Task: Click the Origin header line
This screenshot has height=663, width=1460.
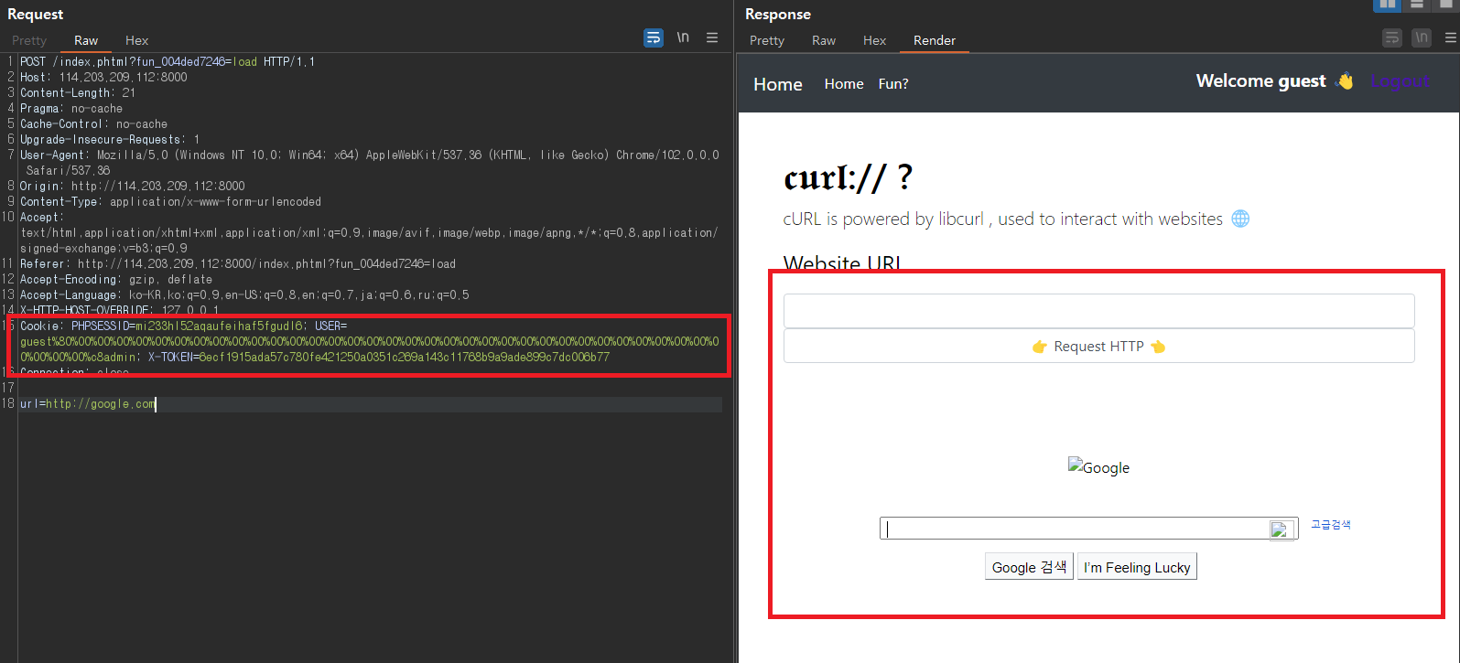Action: point(133,186)
